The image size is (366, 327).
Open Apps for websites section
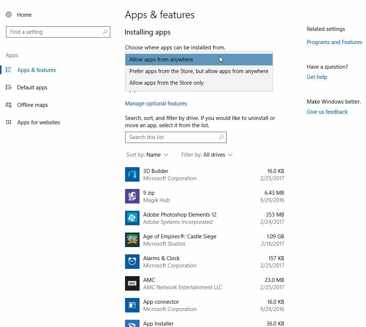click(x=39, y=122)
